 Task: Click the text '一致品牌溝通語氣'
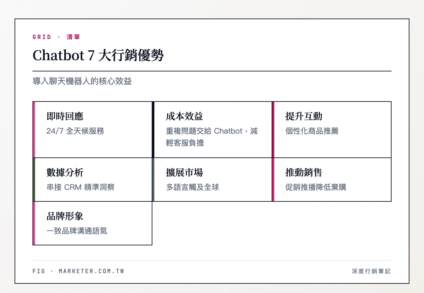[x=77, y=231]
